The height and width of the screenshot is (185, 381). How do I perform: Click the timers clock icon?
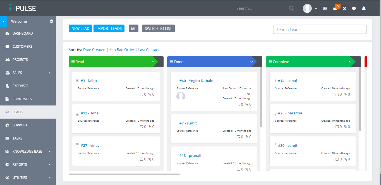tap(344, 8)
